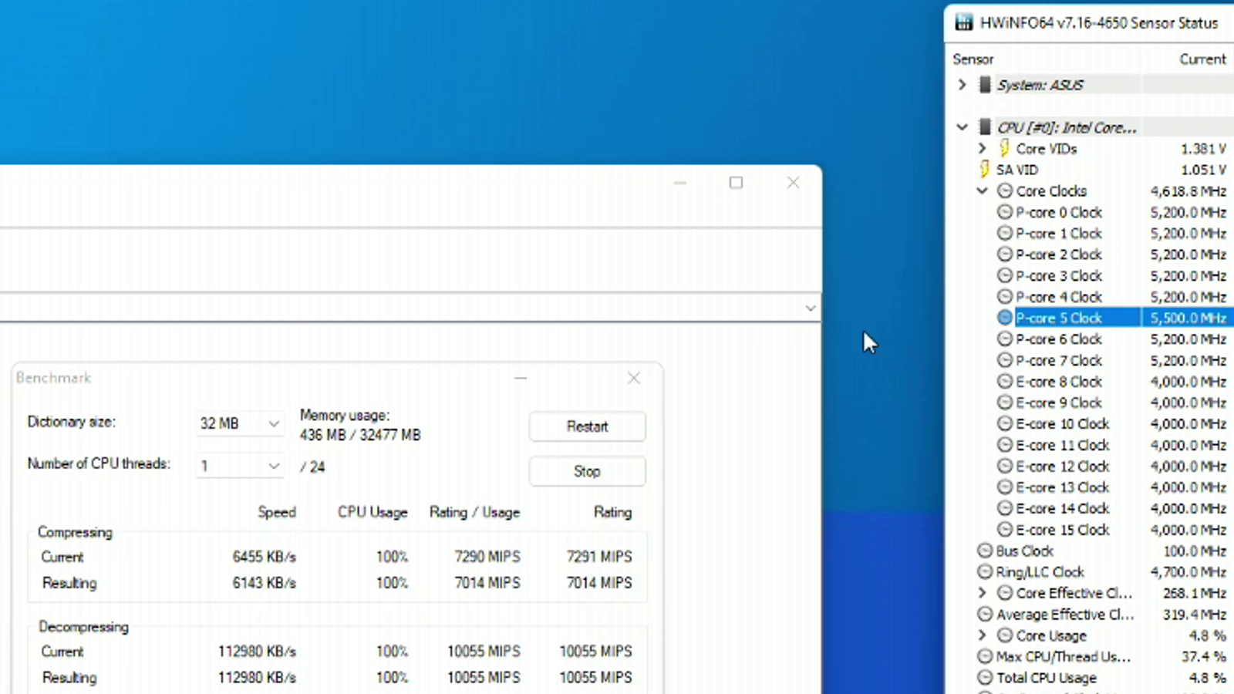Select the Ring/LLC Clock row label
1234x694 pixels.
coord(1040,572)
